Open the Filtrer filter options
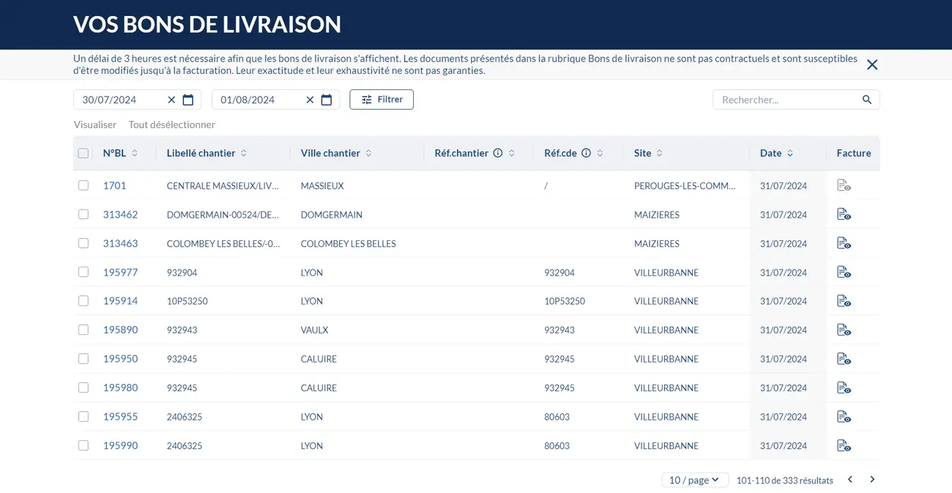 (x=382, y=100)
